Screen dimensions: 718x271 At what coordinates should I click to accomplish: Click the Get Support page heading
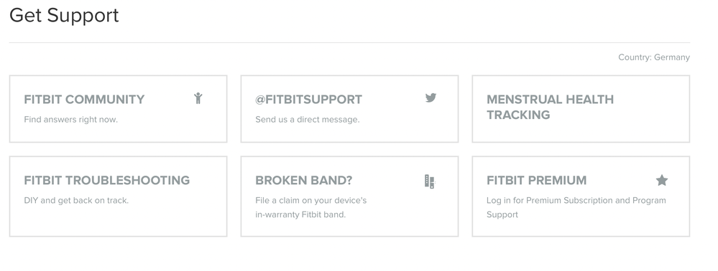[64, 16]
